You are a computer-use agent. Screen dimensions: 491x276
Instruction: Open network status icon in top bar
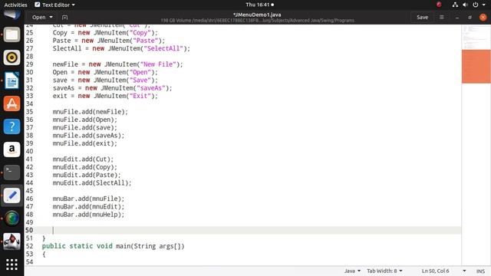pyautogui.click(x=455, y=5)
